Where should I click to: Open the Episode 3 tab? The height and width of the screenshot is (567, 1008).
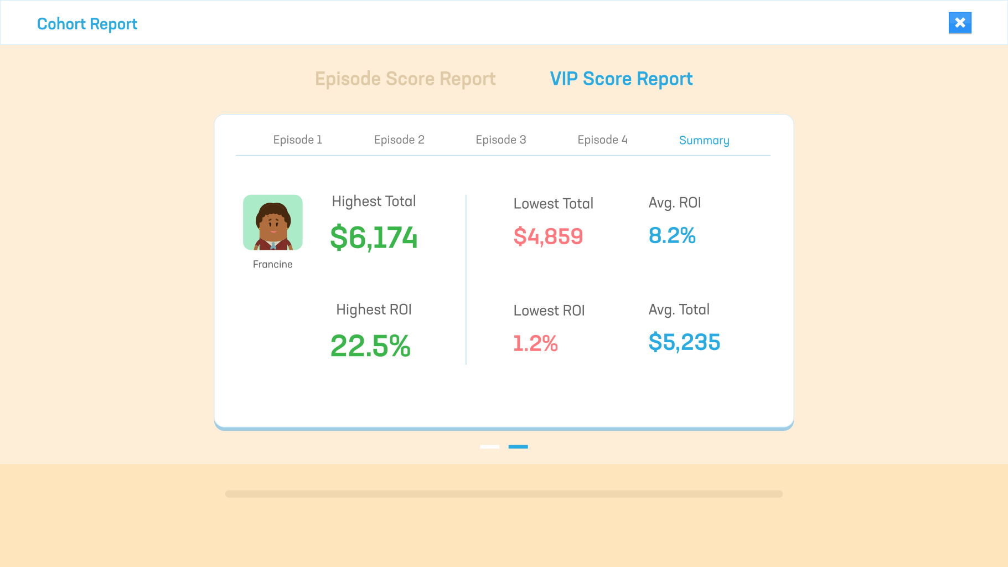[500, 140]
